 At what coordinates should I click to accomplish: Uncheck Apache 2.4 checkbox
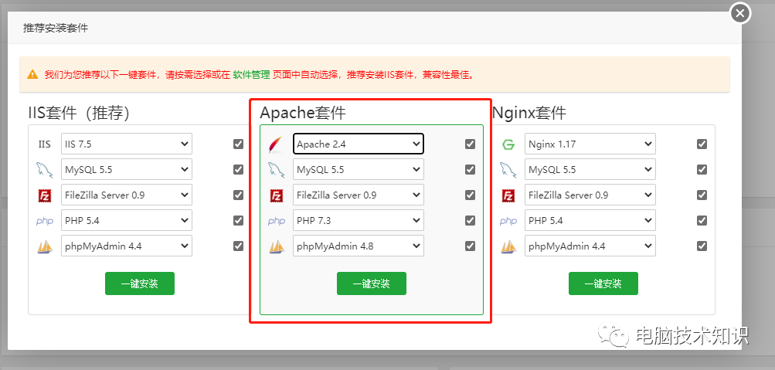[470, 144]
